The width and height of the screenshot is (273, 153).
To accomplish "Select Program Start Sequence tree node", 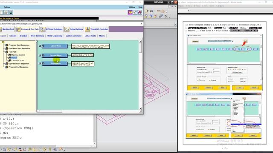I will 19,45.
